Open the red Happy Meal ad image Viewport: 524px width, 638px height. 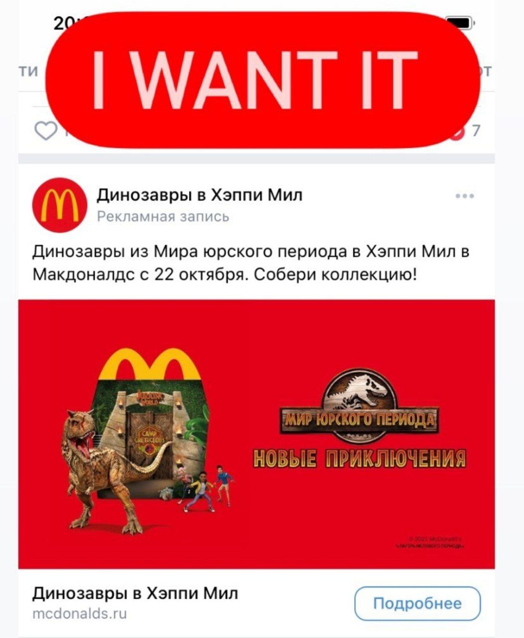tap(257, 434)
